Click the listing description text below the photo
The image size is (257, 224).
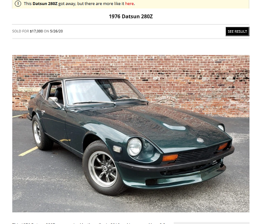point(89,223)
